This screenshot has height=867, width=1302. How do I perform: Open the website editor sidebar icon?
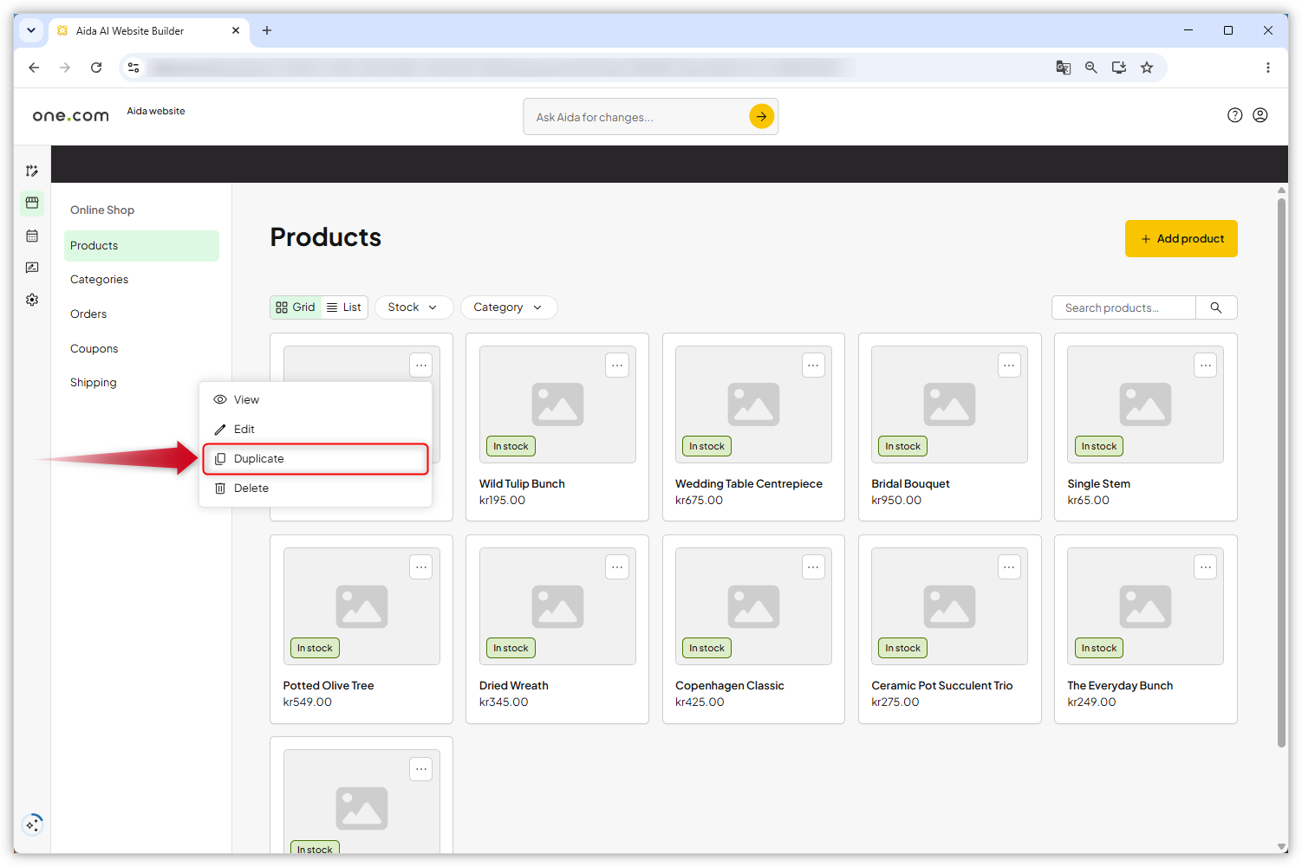point(32,171)
